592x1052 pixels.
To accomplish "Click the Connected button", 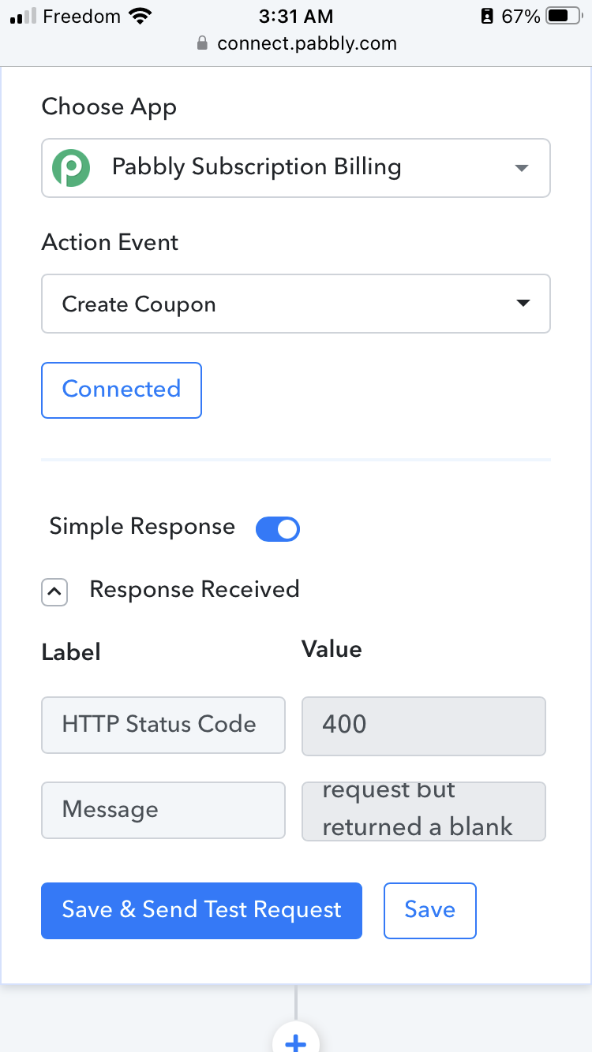I will 122,390.
